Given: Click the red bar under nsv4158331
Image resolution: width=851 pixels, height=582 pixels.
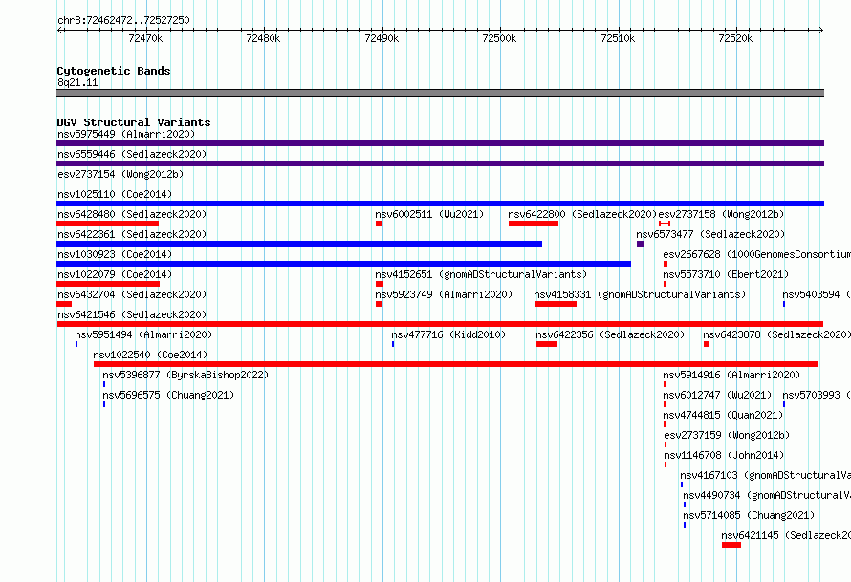Looking at the screenshot, I should 556,304.
